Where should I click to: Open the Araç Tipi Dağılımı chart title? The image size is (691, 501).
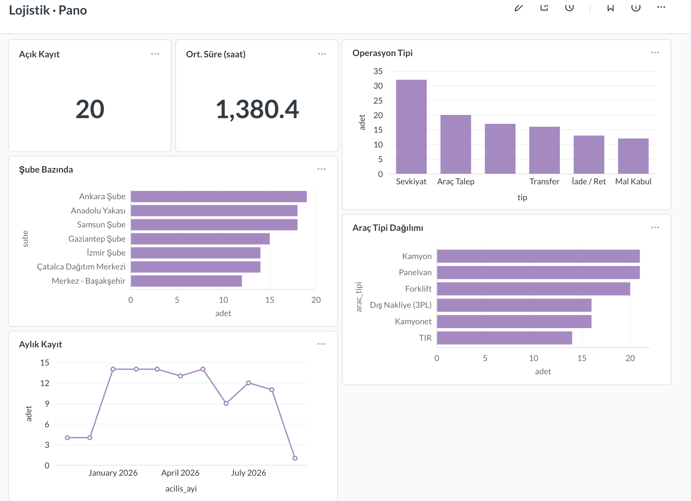point(388,228)
